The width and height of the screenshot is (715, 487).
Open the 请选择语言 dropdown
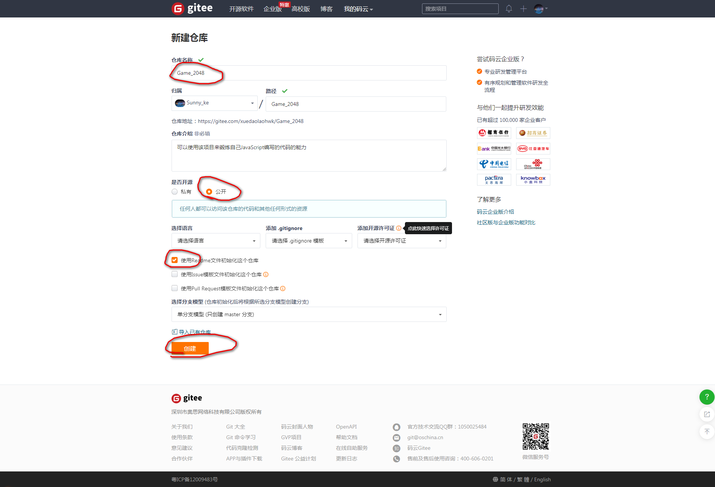(216, 241)
